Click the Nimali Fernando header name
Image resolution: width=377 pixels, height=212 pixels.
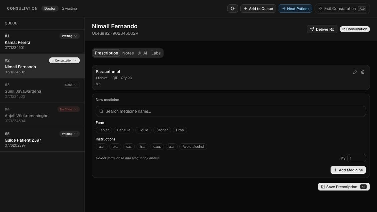[115, 26]
